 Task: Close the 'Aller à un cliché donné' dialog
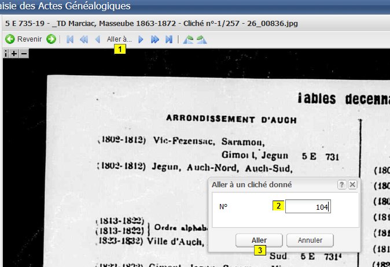tap(352, 184)
